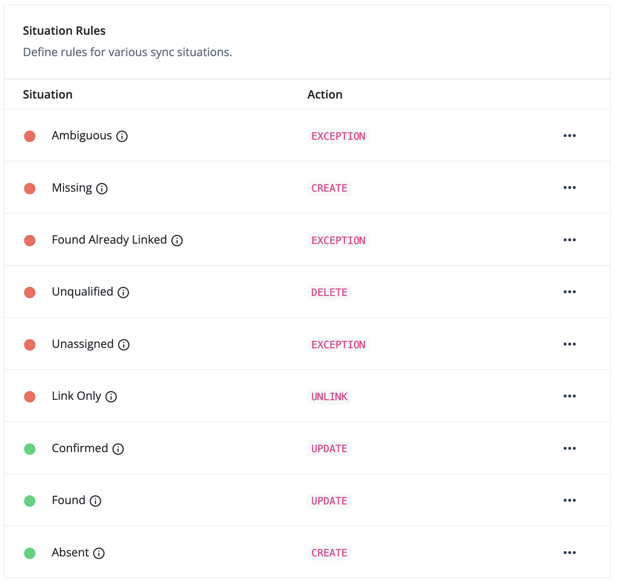Image resolution: width=617 pixels, height=582 pixels.
Task: Open the three-dot menu for Missing row
Action: [569, 188]
